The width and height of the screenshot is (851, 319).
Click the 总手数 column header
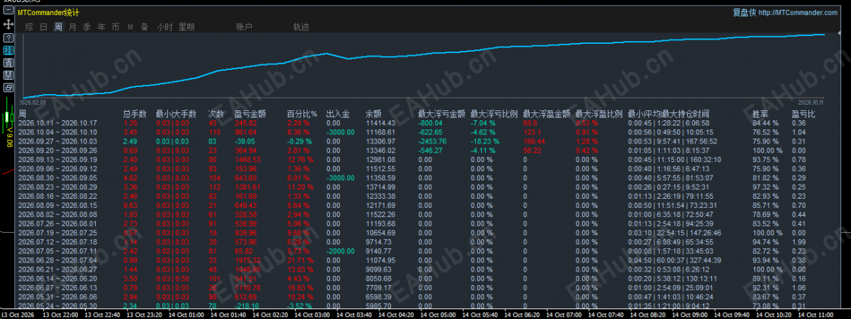[135, 113]
